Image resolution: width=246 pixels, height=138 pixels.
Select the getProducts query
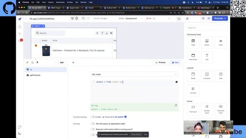point(46,75)
